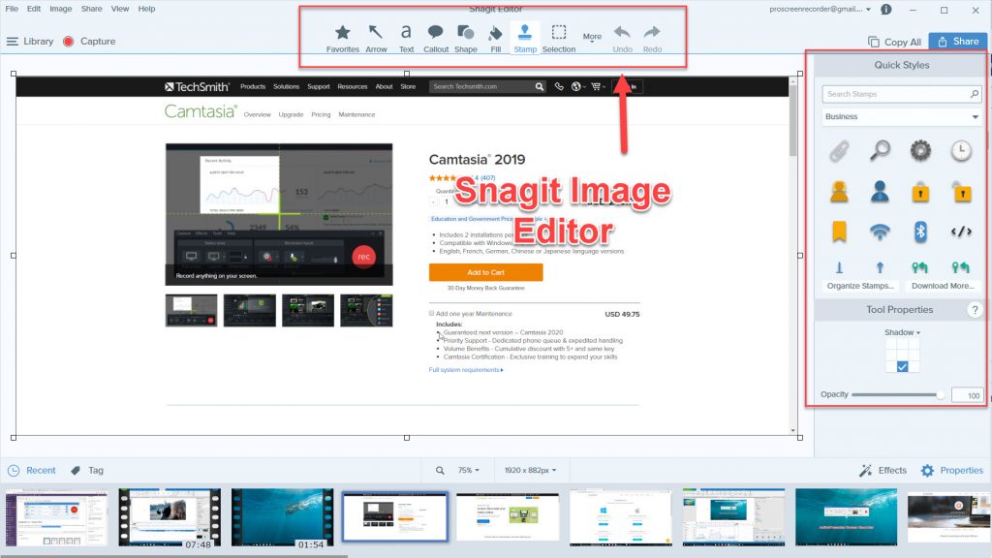Viewport: 992px width, 558px height.
Task: Open the Properties panel
Action: click(951, 470)
